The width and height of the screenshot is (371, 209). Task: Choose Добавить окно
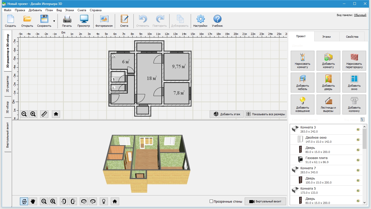(354, 83)
